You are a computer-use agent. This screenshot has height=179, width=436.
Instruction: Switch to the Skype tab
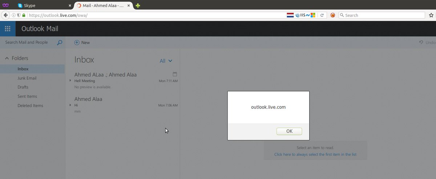point(44,5)
